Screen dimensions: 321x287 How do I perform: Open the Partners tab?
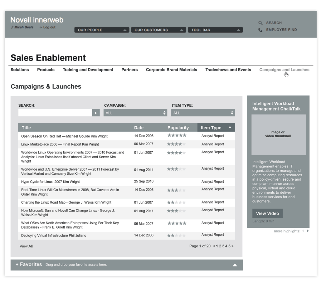(x=129, y=70)
